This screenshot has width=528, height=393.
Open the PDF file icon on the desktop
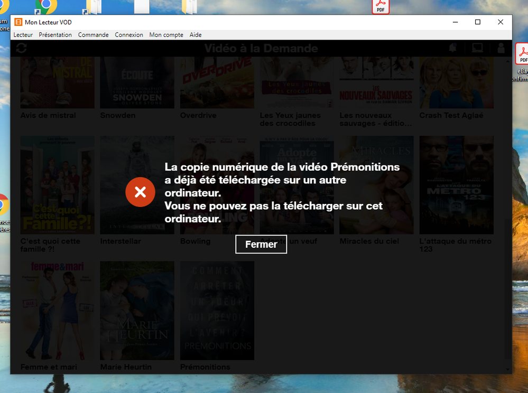point(381,7)
